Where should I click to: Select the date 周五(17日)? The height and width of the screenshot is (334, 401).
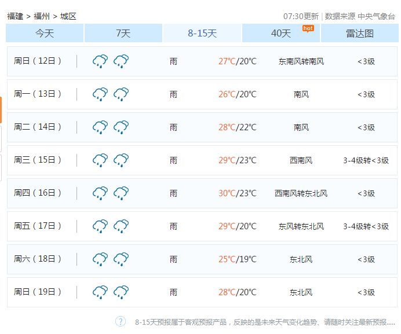37,226
